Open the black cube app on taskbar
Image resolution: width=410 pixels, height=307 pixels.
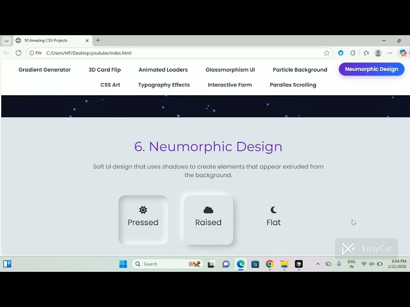pos(299,264)
